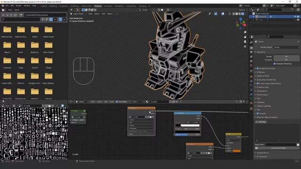Open the Object Mode dropdown
Viewport: 301px width, 169px height.
78,14
